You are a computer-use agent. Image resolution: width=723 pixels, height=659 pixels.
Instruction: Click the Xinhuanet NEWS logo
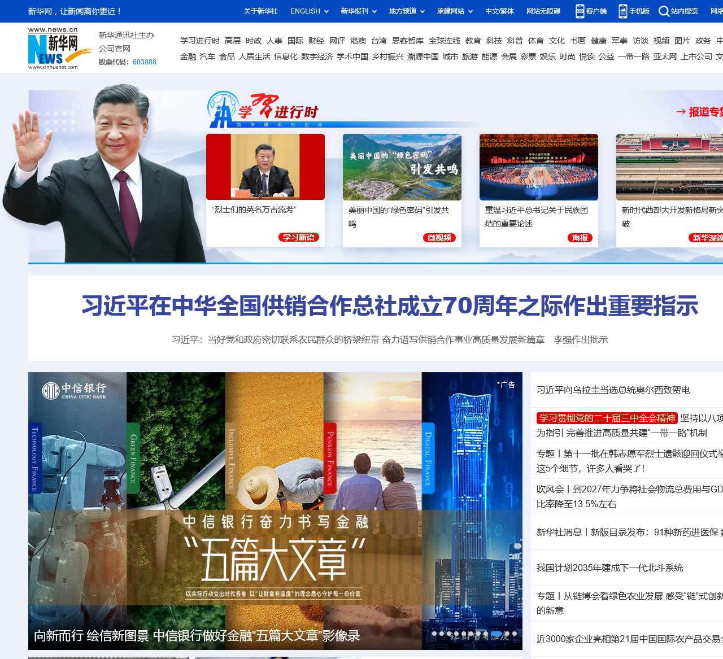tap(60, 48)
